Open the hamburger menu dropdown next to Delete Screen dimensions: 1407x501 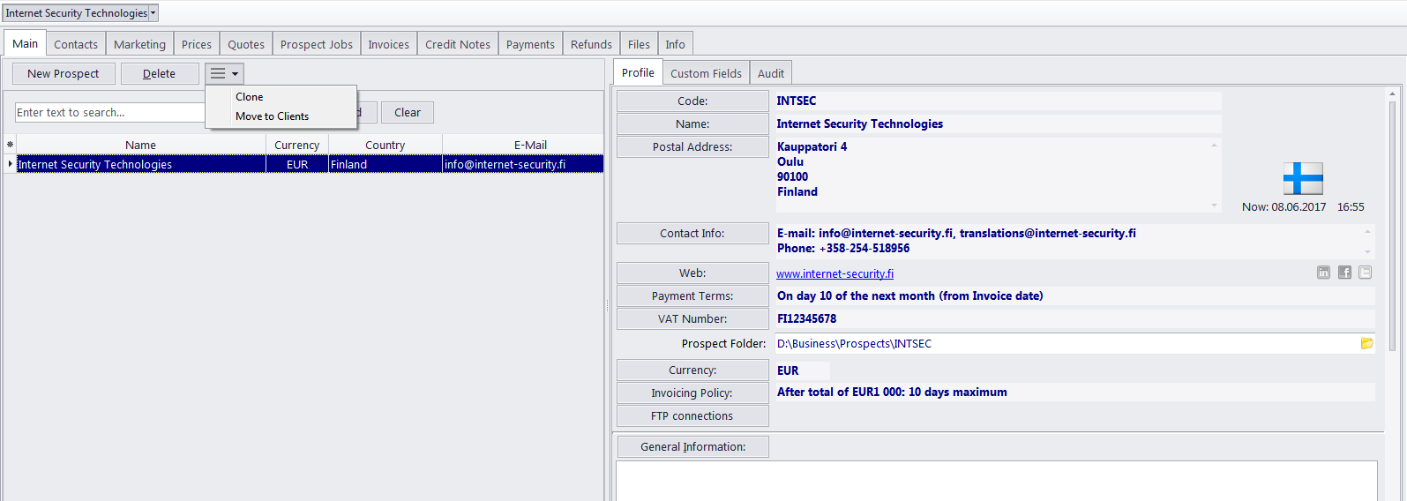(x=224, y=74)
